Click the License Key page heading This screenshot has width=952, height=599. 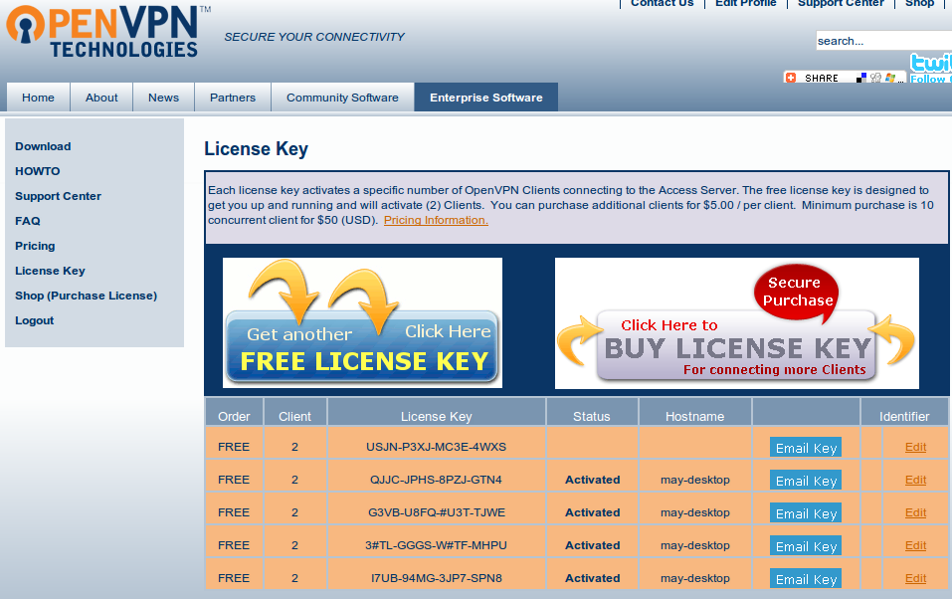257,149
